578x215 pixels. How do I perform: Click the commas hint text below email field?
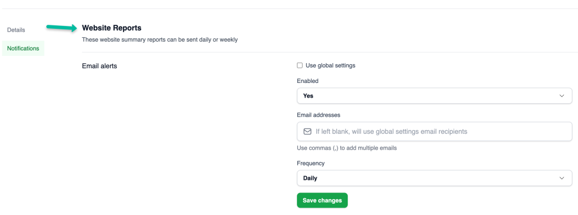coord(347,148)
